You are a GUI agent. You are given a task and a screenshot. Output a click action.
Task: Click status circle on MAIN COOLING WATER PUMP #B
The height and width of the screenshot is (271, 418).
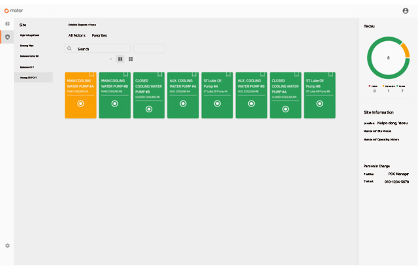click(x=115, y=103)
